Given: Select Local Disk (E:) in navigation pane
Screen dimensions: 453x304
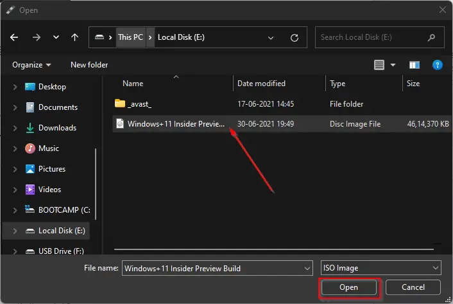Looking at the screenshot, I should (62, 231).
